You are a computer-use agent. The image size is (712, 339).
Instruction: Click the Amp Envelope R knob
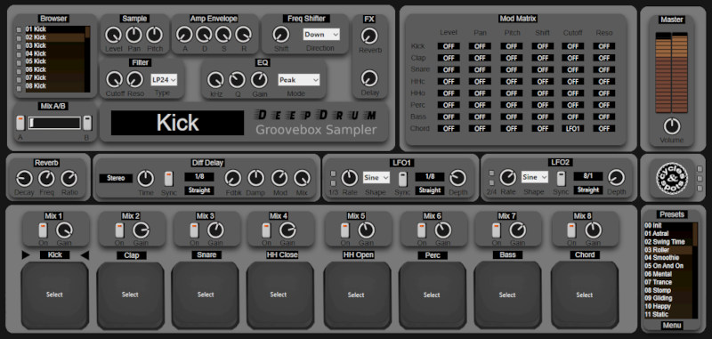click(x=243, y=35)
